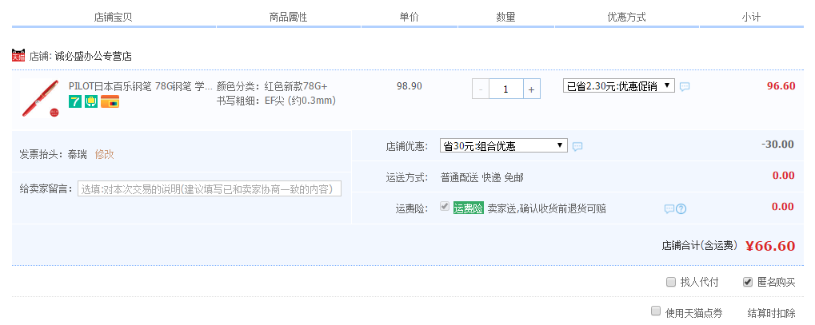Open the 省30元:组合优惠 shop discount dropdown
Viewport: 815px width, 325px height.
point(503,146)
